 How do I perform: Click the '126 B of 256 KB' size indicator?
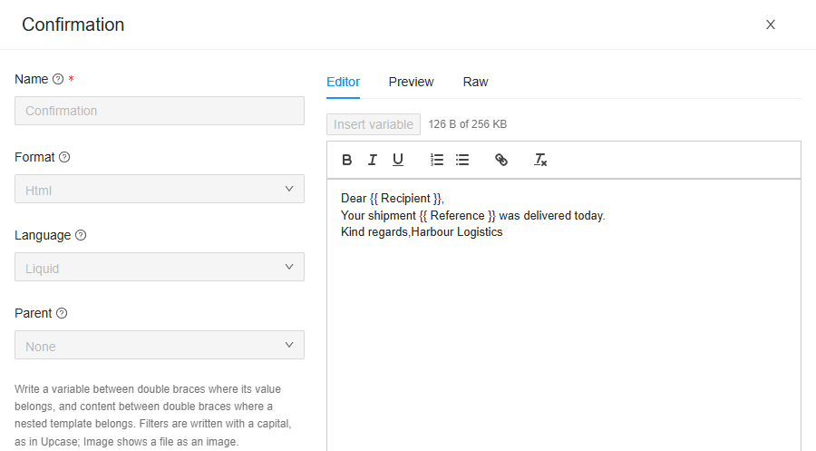coord(467,124)
